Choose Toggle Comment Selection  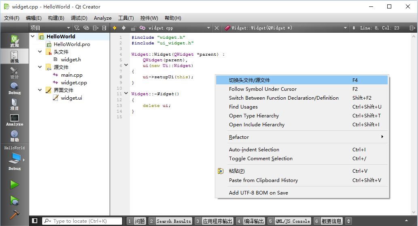302,159
